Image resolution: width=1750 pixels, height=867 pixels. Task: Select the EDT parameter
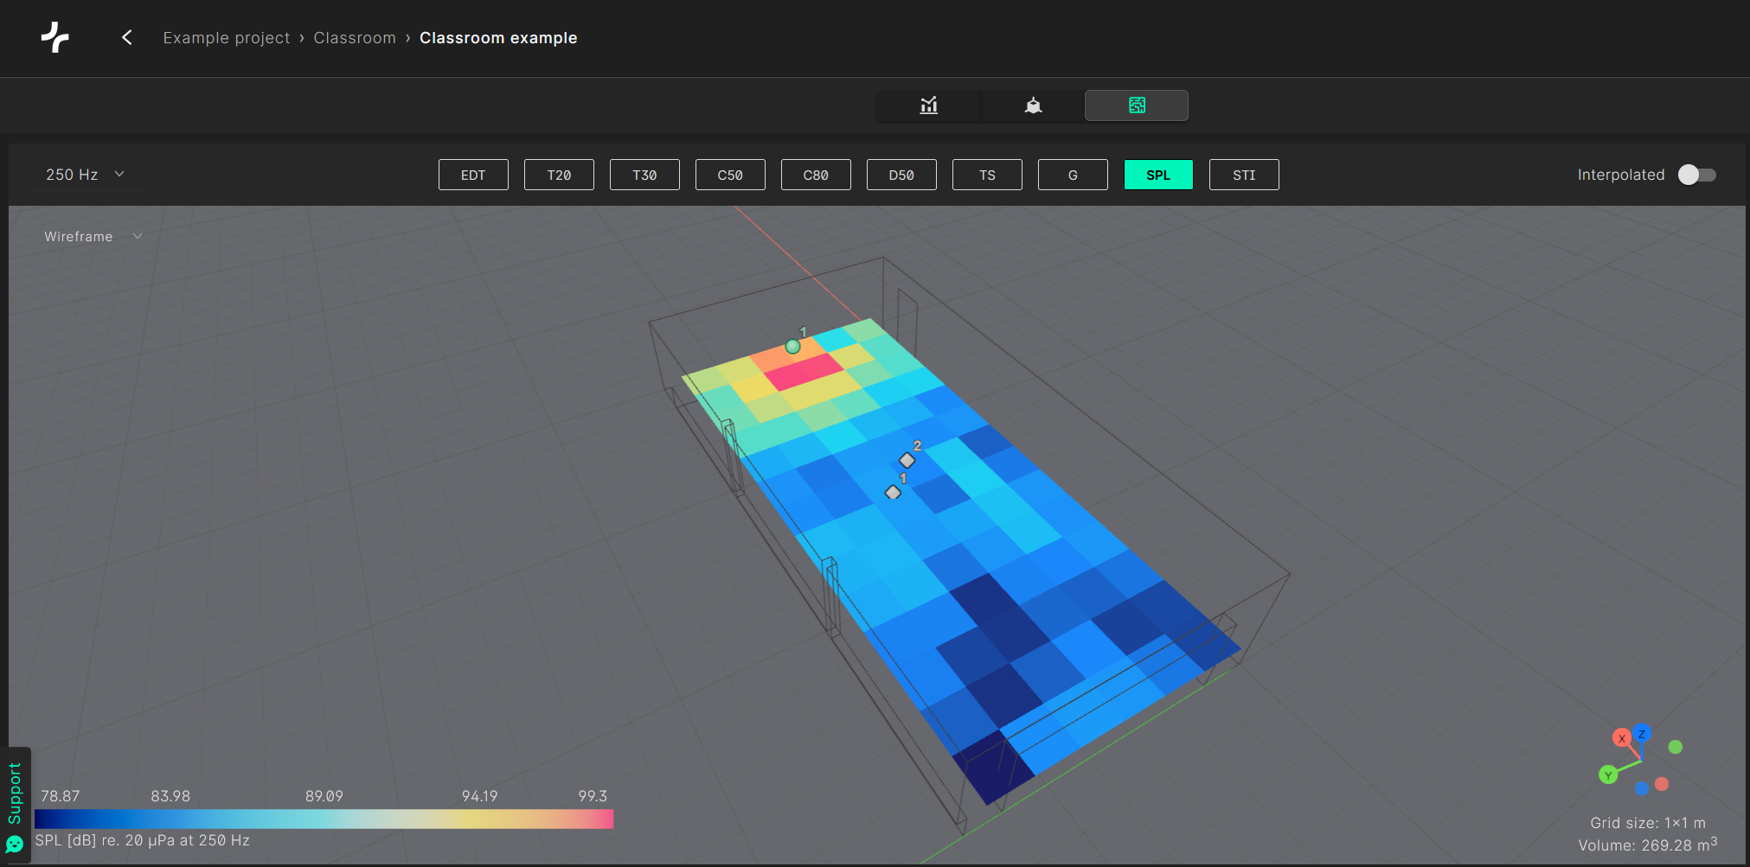coord(473,175)
